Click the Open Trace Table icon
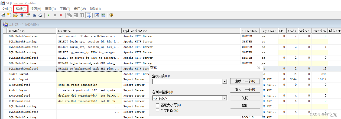Image resolution: width=341 pixels, height=119 pixels. 21,15
